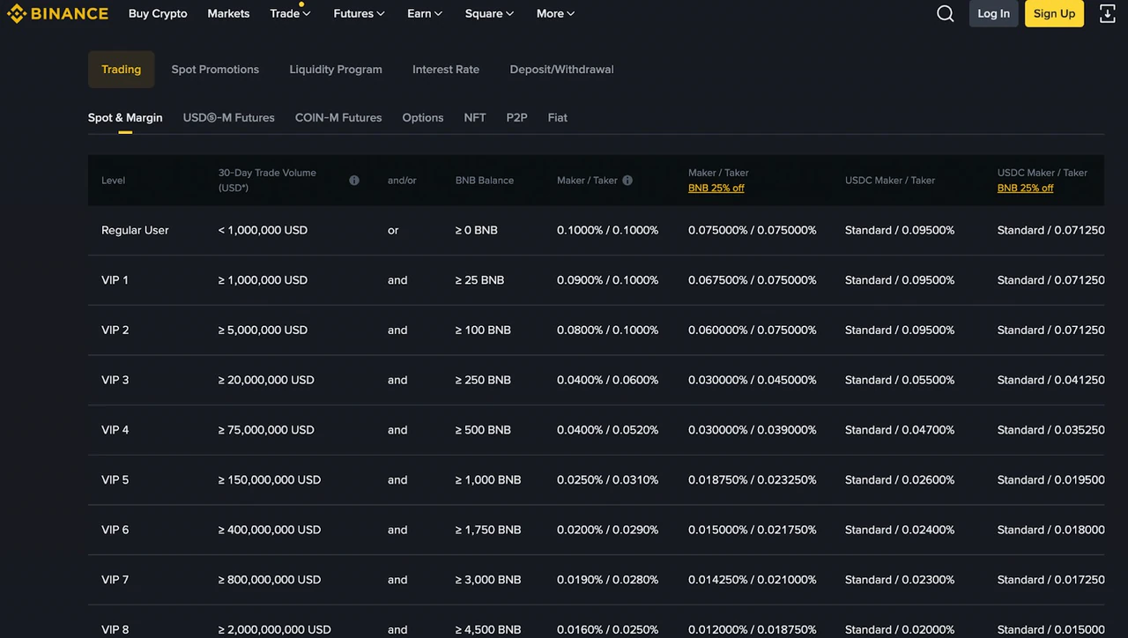Click the ≥ 75,000,000 USD volume cell
This screenshot has width=1128, height=638.
(x=266, y=430)
